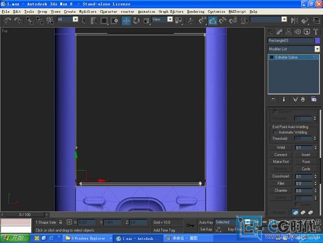The image size is (323, 243).
Task: Open the File menu
Action: pyautogui.click(x=5, y=11)
